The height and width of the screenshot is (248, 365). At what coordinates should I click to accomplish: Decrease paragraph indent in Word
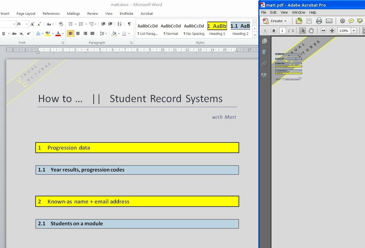coord(103,24)
